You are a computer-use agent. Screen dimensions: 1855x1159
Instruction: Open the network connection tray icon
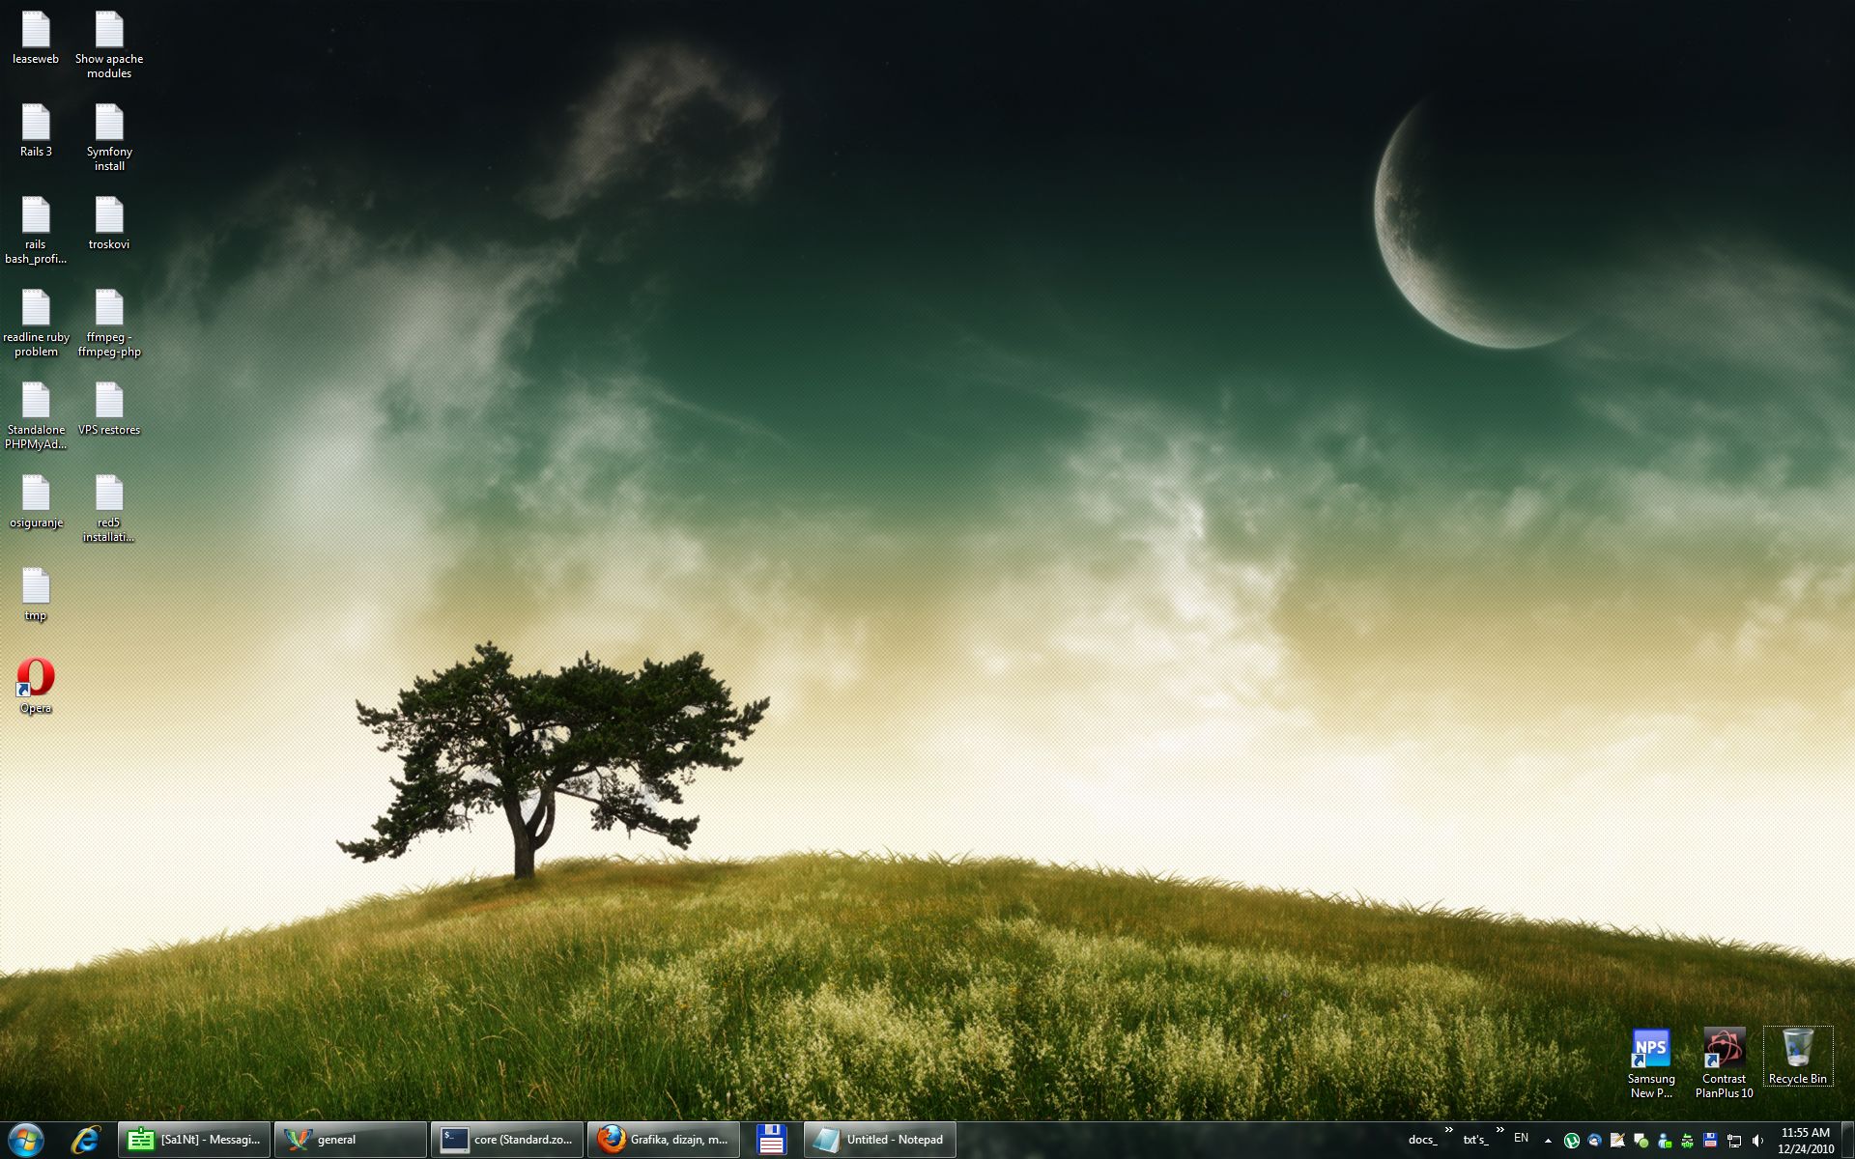1734,1141
